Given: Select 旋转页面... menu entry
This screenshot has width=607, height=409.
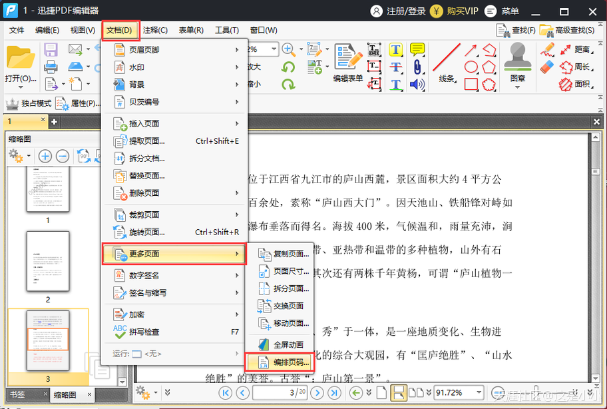Looking at the screenshot, I should [174, 232].
